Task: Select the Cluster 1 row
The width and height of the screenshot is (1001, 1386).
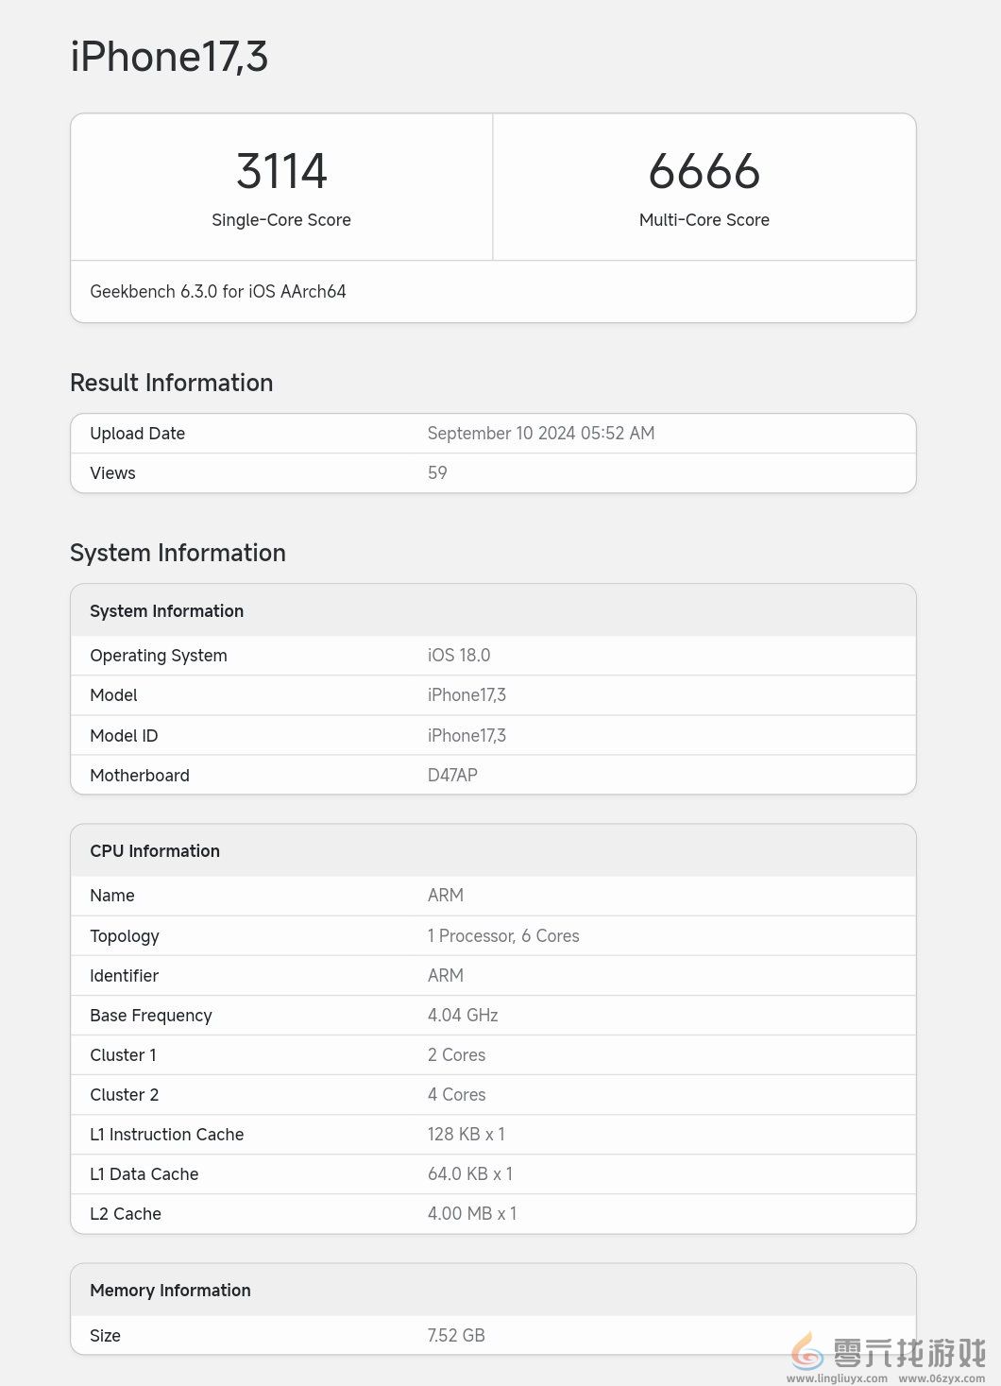Action: click(492, 1054)
